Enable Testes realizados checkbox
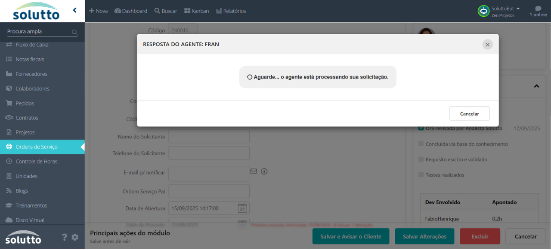The height and width of the screenshot is (250, 551). point(421,175)
